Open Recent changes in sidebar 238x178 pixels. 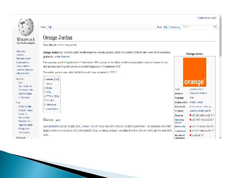(x=25, y=94)
